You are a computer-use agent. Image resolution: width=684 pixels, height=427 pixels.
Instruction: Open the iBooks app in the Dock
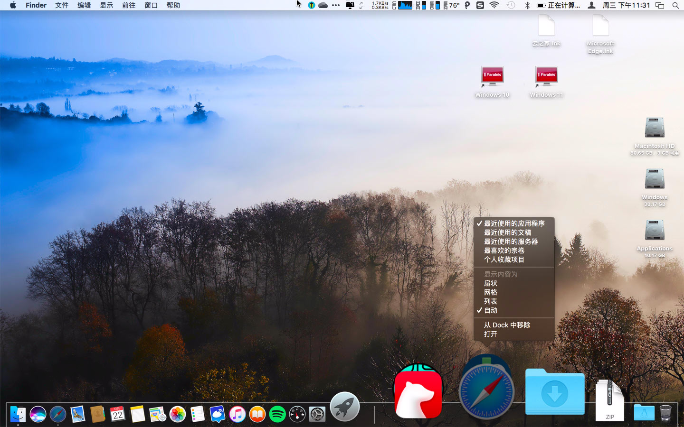(x=257, y=414)
